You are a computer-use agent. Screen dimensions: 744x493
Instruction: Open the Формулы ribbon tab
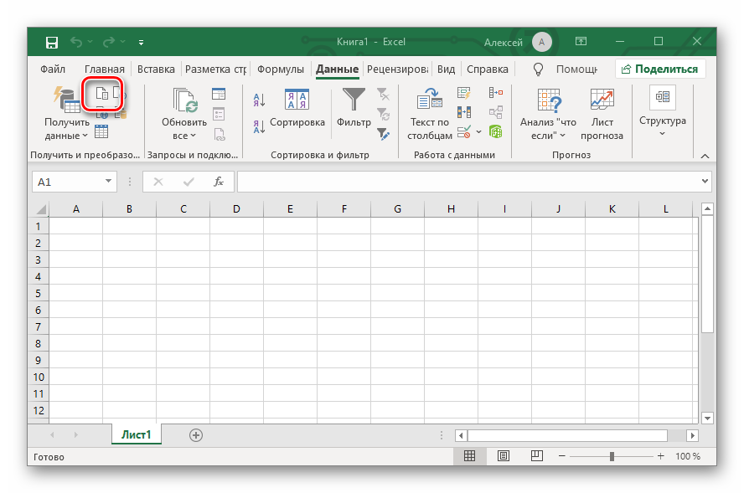[x=281, y=69]
